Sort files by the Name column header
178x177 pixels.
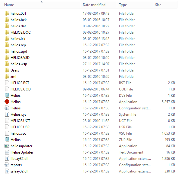click(x=9, y=5)
